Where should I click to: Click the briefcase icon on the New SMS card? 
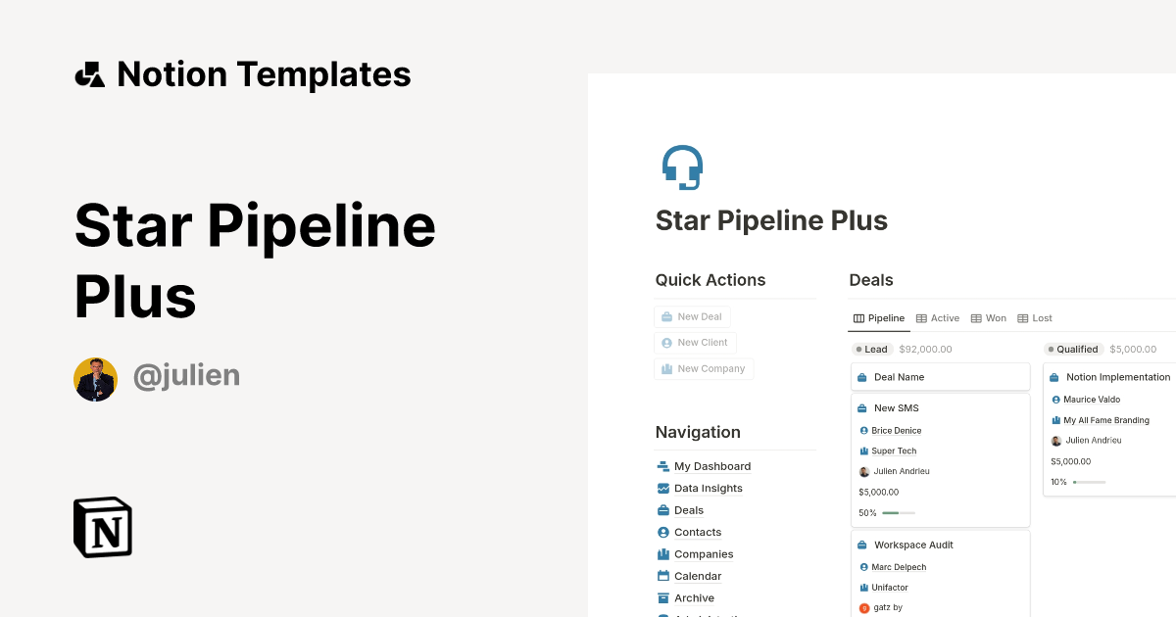point(863,407)
